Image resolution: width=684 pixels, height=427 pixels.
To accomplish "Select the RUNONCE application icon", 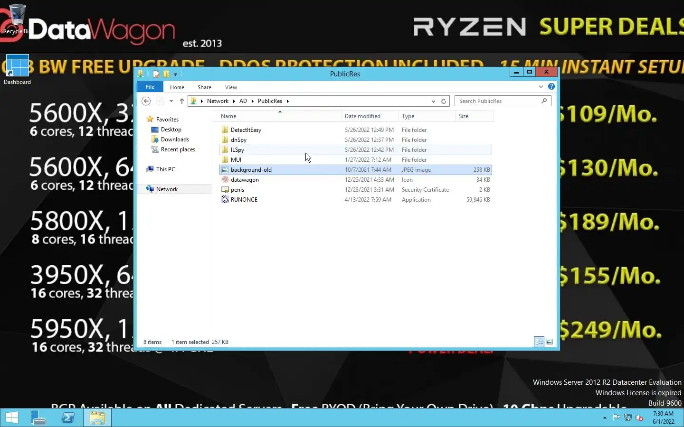I will (225, 199).
